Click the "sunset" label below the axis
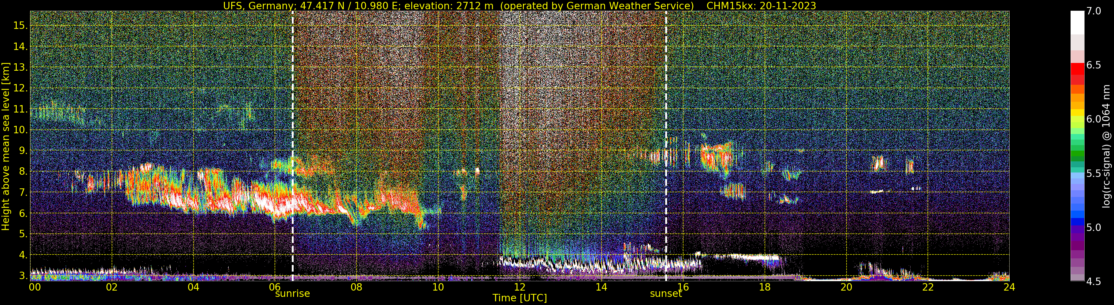The image size is (1114, 305). click(x=666, y=294)
